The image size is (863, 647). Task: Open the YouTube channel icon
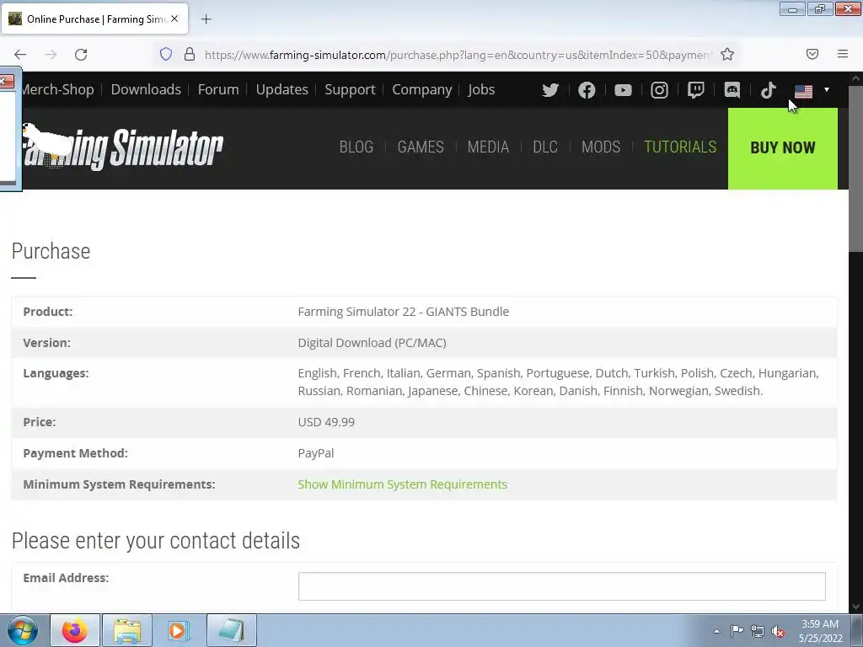coord(623,89)
